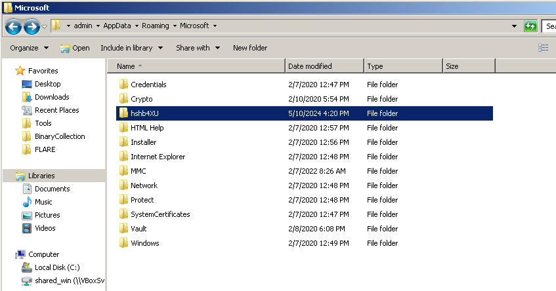The image size is (556, 291).
Task: Click the hshb4XU folder icon
Action: tap(123, 113)
